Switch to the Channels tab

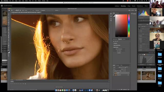tap(118, 65)
